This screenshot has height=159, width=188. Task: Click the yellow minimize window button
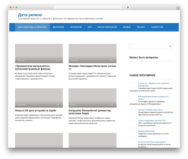[x=14, y=7]
